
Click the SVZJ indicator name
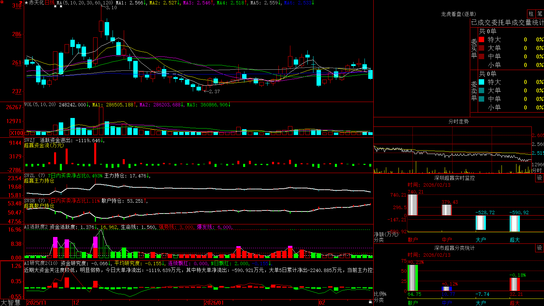[30, 140]
